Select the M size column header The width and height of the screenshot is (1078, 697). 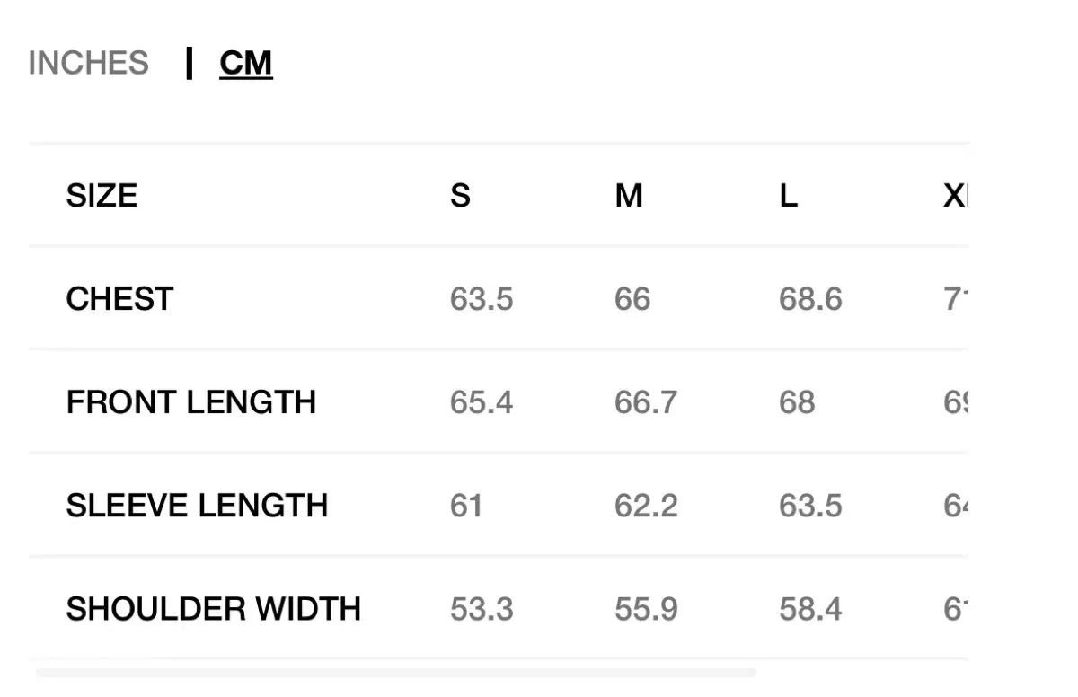[x=629, y=195]
